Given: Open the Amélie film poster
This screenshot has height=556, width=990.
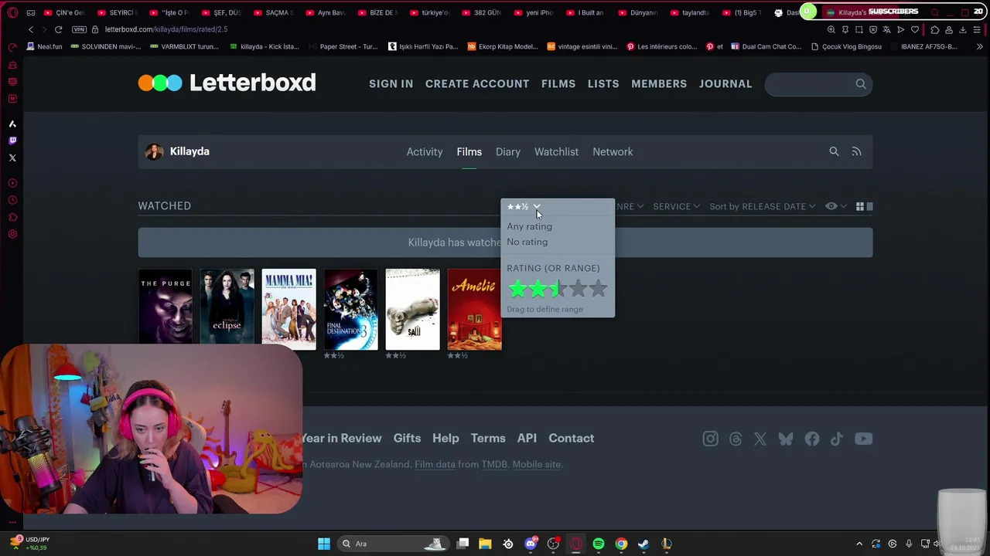Looking at the screenshot, I should pos(474,309).
